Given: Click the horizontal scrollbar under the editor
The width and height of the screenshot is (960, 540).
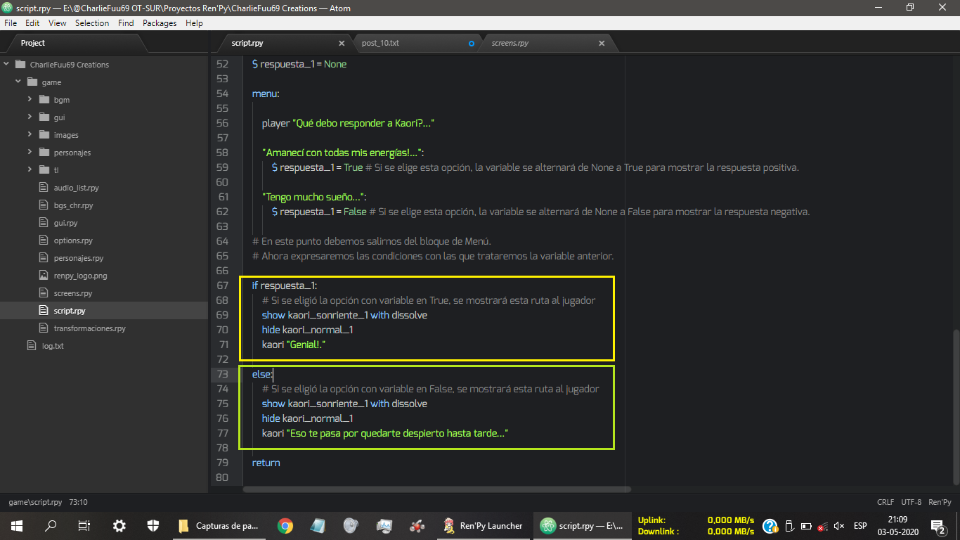Looking at the screenshot, I should coord(436,489).
